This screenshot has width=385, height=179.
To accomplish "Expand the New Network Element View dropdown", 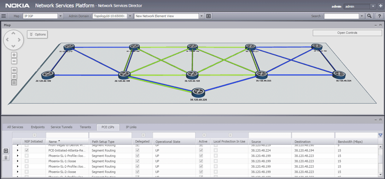I will (x=202, y=16).
